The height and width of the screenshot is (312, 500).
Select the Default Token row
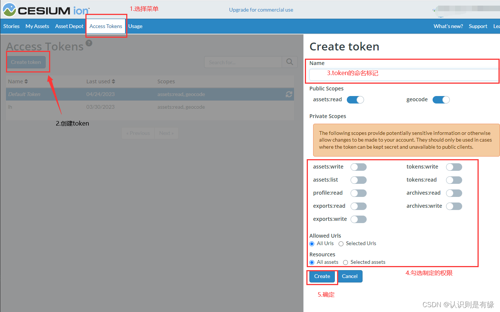point(150,94)
